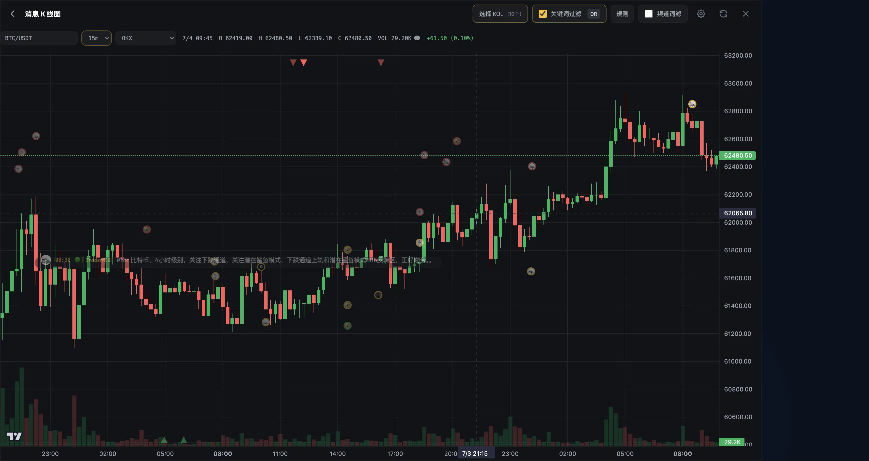Toggle the OR keyword logic switch

click(x=594, y=14)
